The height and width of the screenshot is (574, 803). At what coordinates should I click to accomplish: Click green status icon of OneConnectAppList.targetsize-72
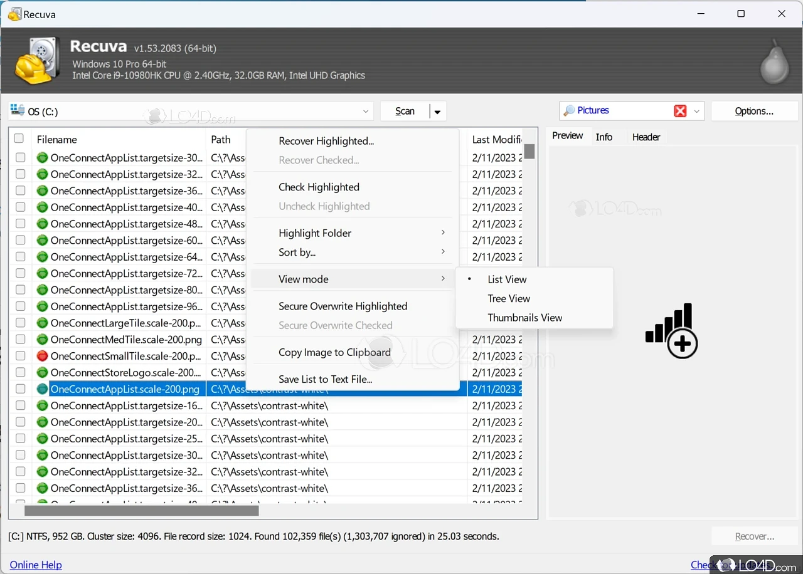43,274
